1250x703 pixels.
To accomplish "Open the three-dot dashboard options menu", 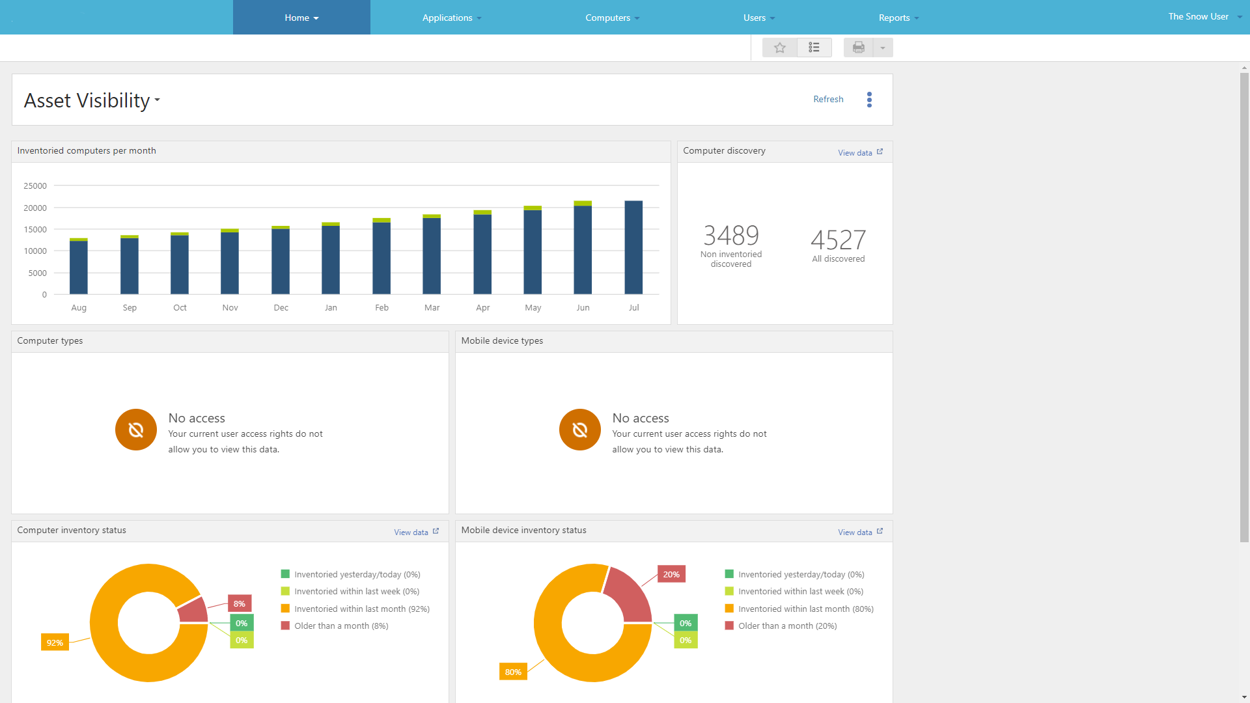I will pos(869,100).
